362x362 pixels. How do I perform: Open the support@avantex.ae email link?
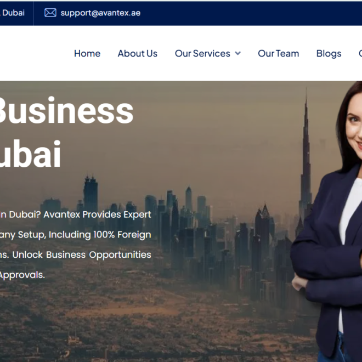pos(100,13)
